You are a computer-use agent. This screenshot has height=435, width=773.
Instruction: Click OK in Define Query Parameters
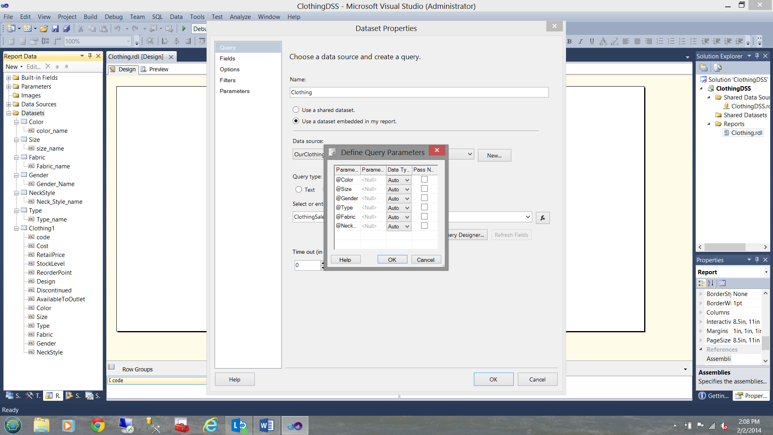click(392, 260)
